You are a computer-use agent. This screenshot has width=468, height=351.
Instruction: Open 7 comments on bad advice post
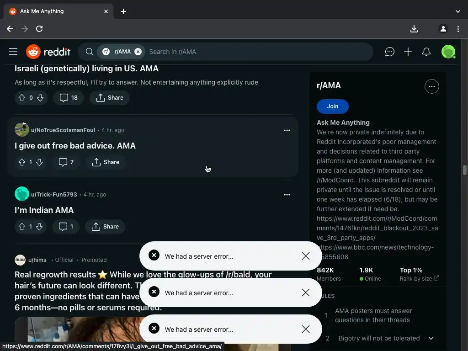pyautogui.click(x=66, y=162)
